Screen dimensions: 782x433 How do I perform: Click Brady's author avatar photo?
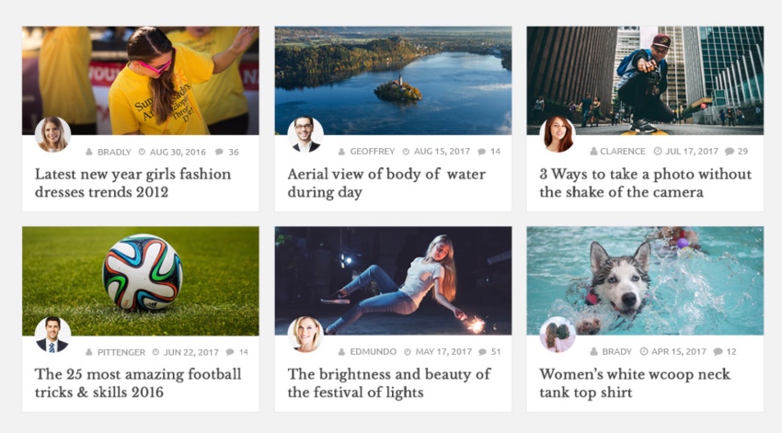pos(558,335)
